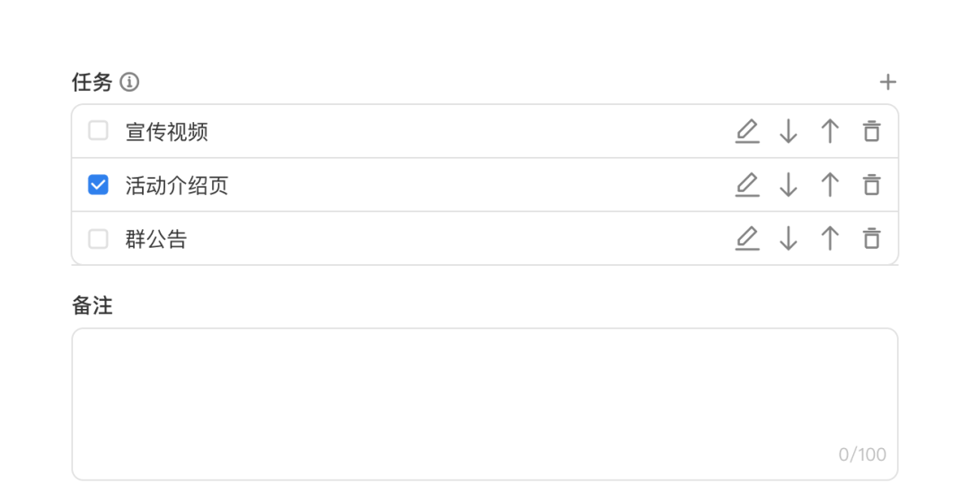Edit the 群公告 task

coord(746,239)
